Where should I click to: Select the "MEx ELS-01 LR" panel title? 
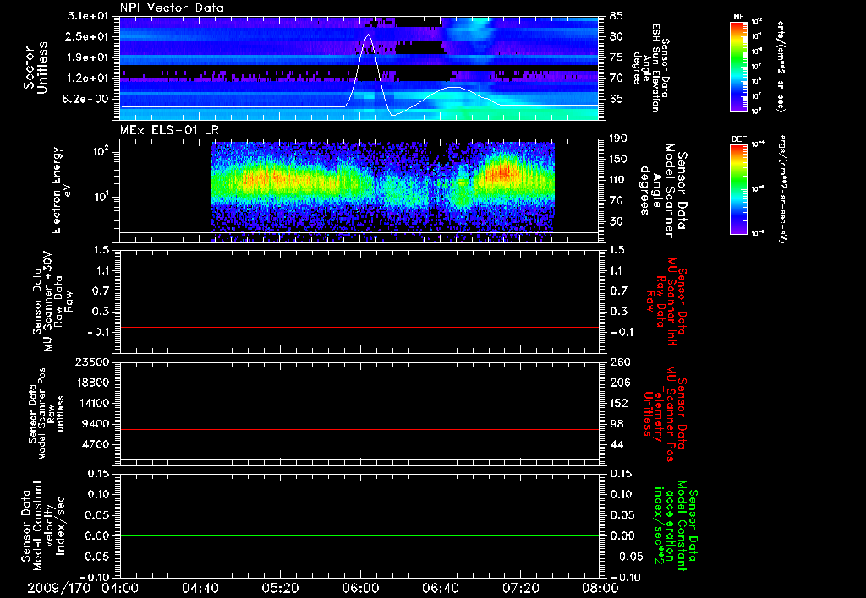(x=169, y=130)
